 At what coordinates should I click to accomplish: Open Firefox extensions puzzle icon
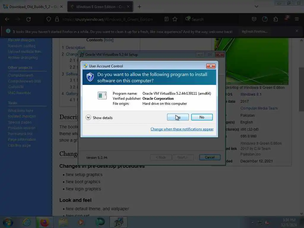[275, 19]
